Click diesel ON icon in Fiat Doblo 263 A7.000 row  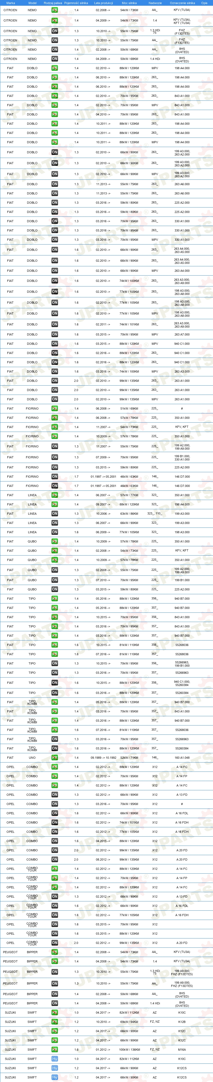[x=55, y=334]
